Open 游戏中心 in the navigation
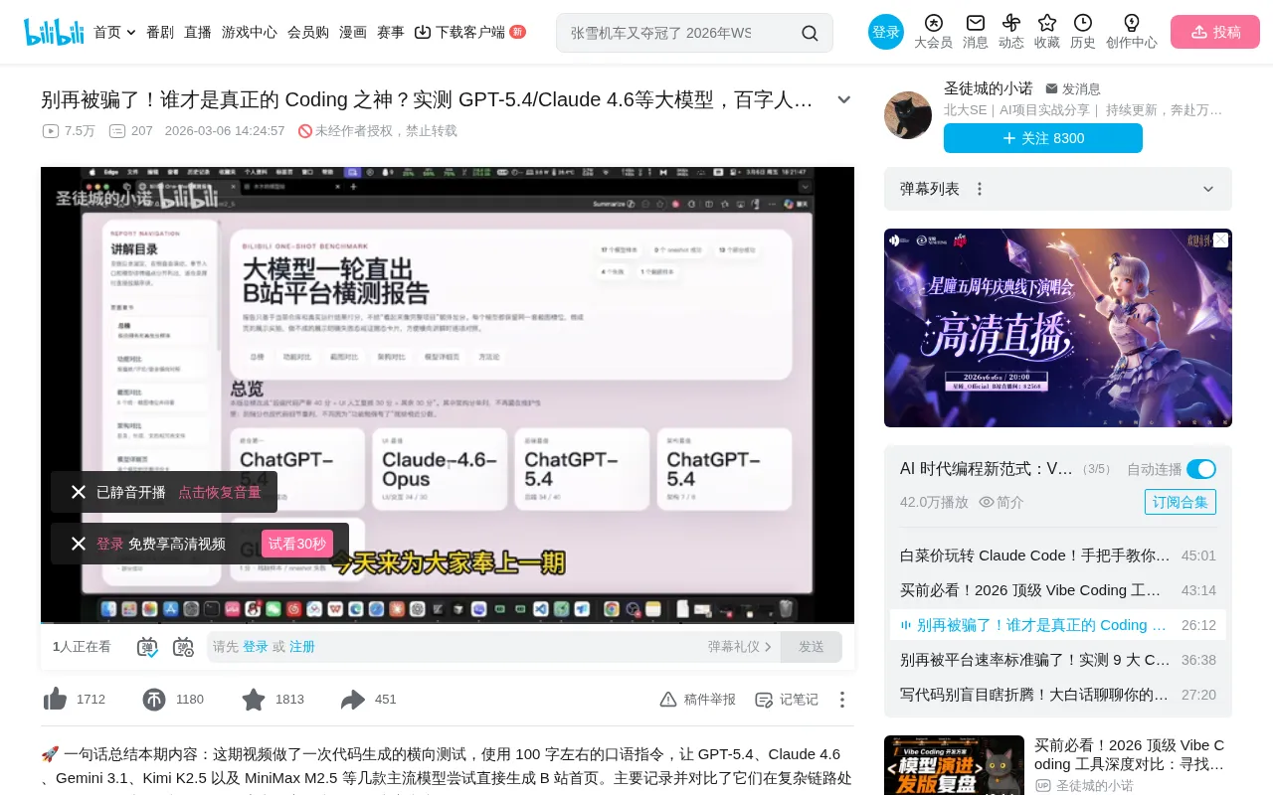The height and width of the screenshot is (795, 1273). (250, 32)
